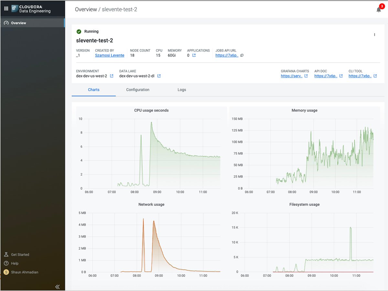Viewport: 388px width, 291px height.
Task: Click Shaun Ahmadian user avatar
Action: [6, 272]
